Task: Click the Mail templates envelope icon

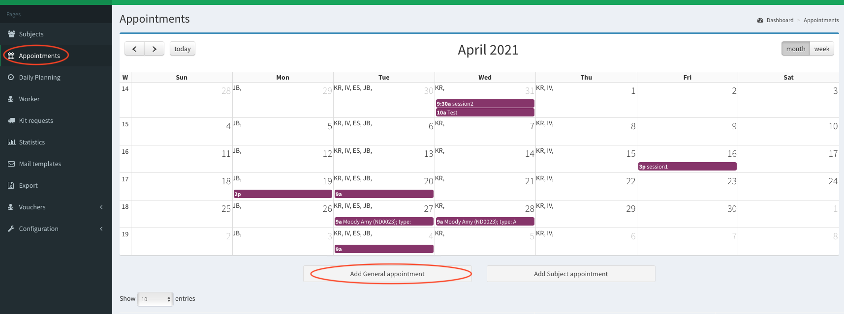Action: coord(11,164)
